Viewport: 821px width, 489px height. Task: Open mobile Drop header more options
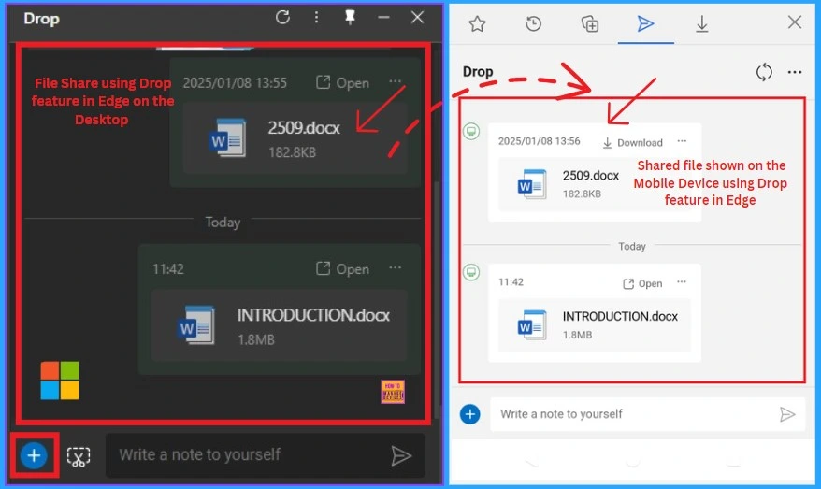(x=795, y=72)
